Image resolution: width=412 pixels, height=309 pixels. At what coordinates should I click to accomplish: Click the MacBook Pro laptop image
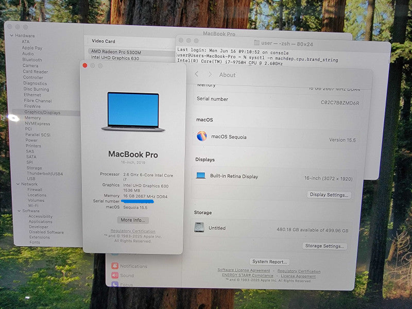pos(133,111)
